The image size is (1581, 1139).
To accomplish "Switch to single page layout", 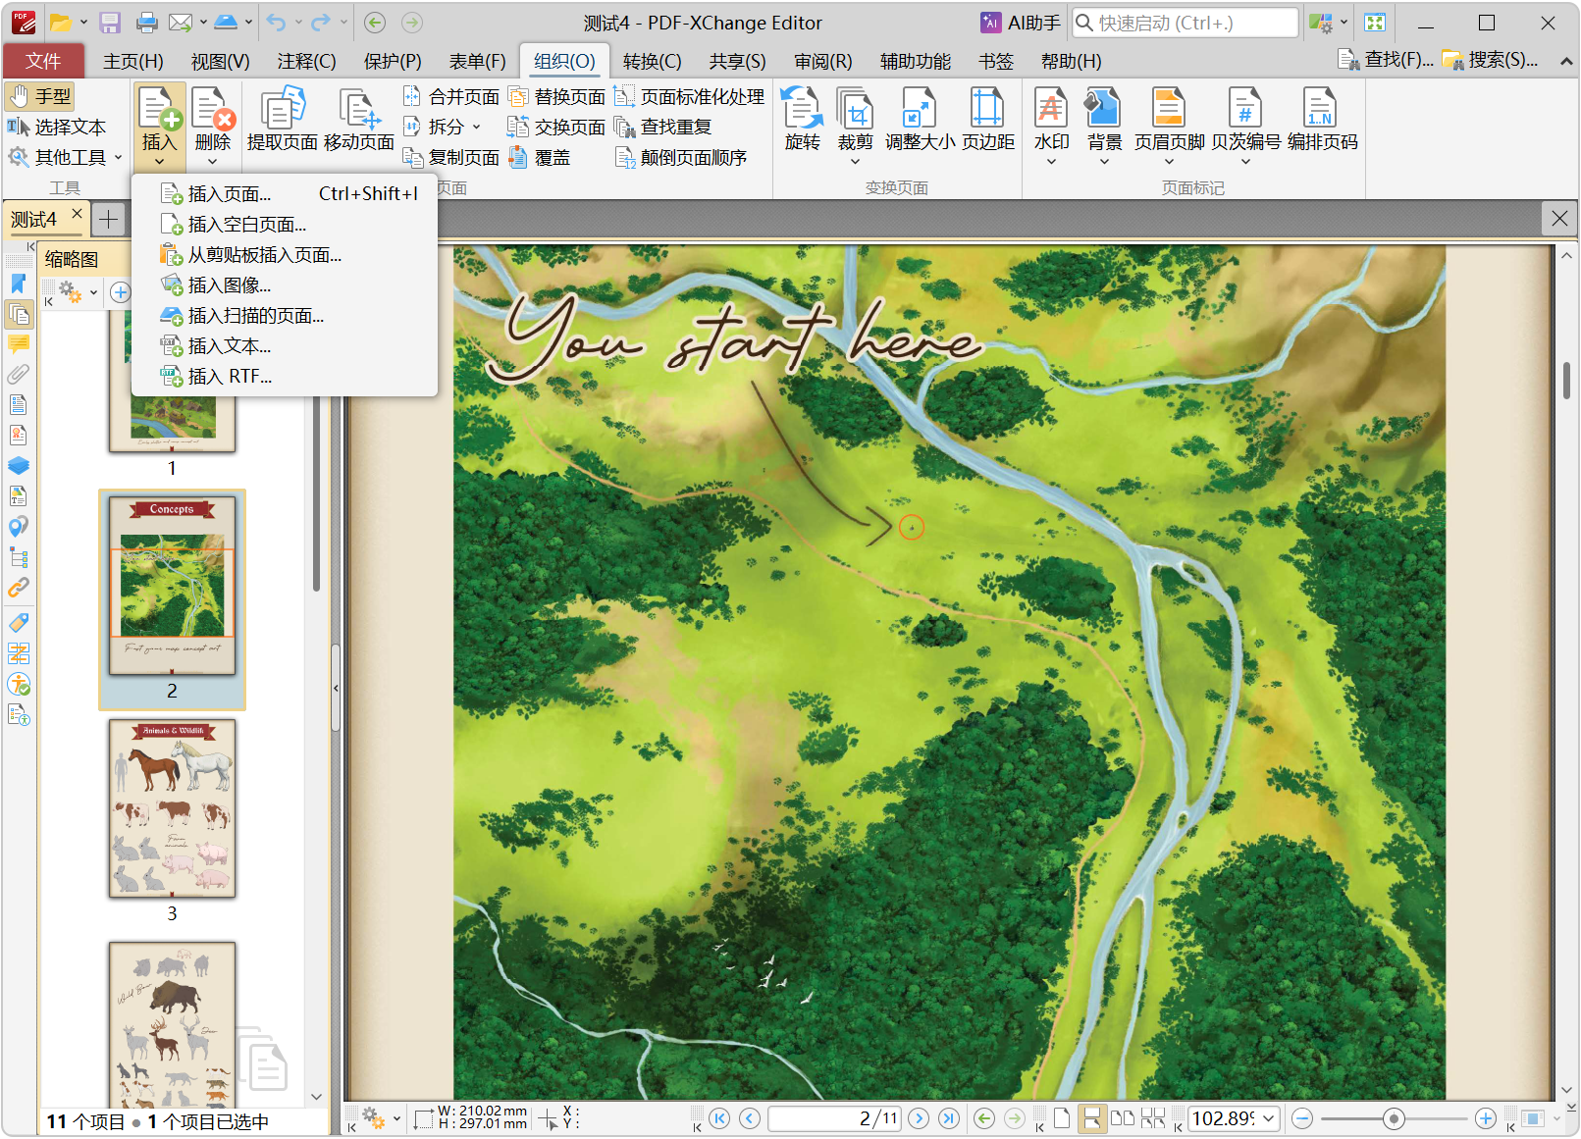I will click(1061, 1119).
